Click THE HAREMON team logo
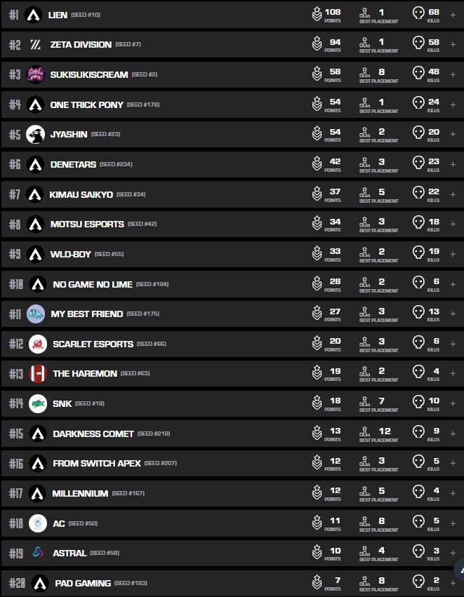Viewport: 464px width, 597px height. (38, 374)
